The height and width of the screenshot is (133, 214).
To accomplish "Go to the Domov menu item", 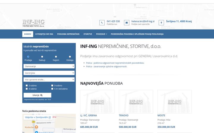I will [28, 34].
